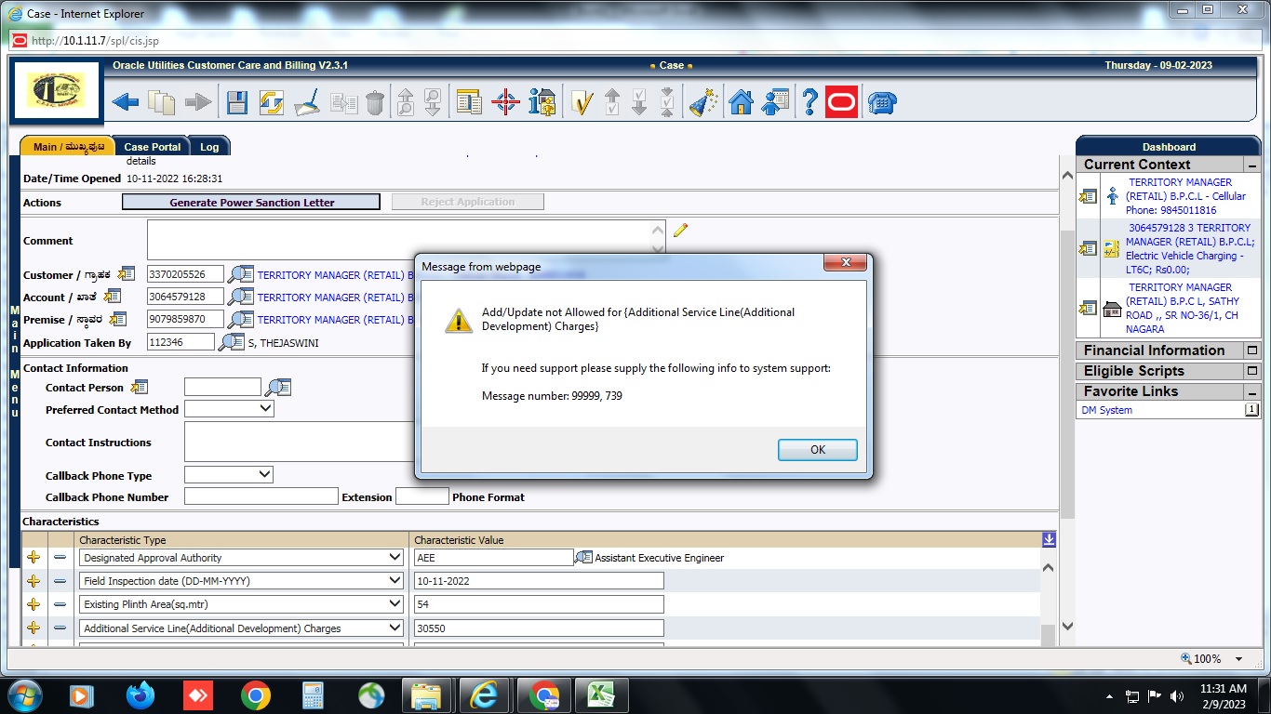Click the Reject Application button
The image size is (1271, 714).
(468, 202)
